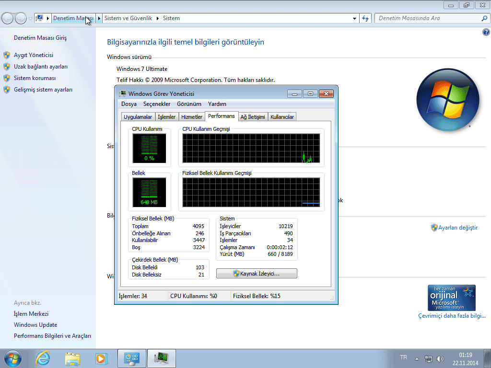
Task: Show hidden tray icons with the up arrow
Action: pos(417,358)
